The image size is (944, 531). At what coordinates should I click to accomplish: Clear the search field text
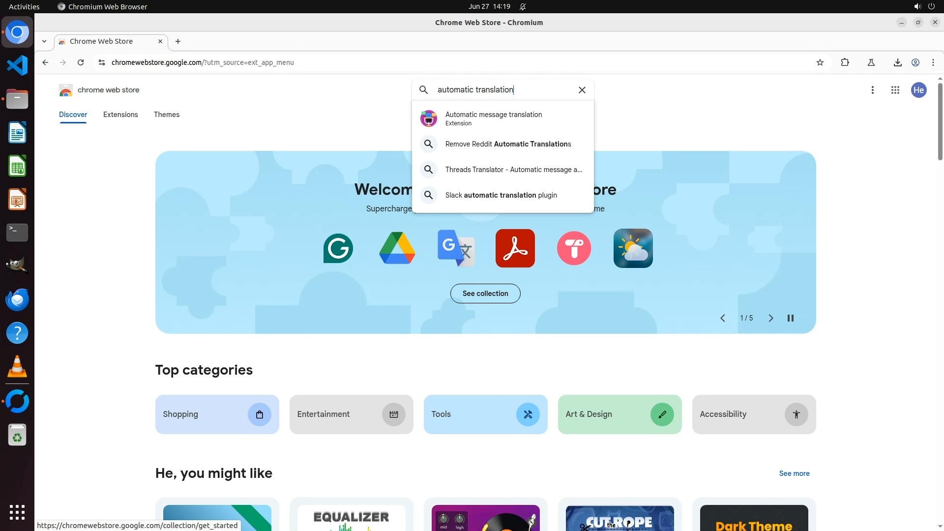tap(582, 90)
